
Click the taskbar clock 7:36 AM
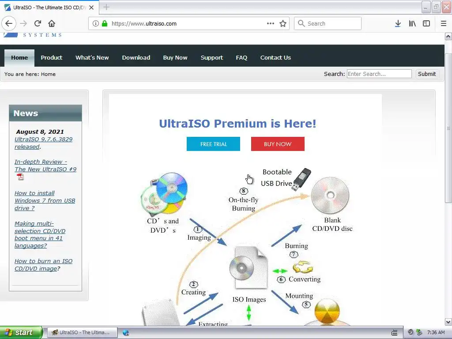click(x=436, y=332)
